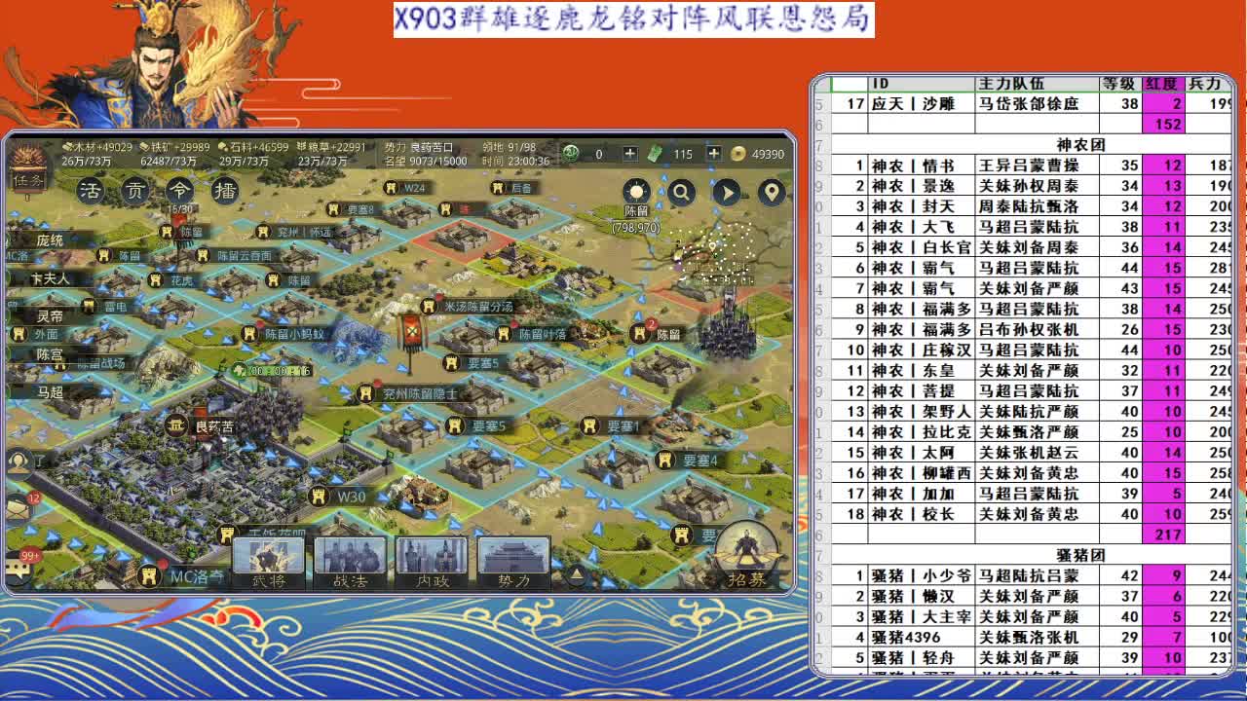This screenshot has height=701, width=1247.
Task: Select 灵帝 in the left hero list
Action: point(51,316)
